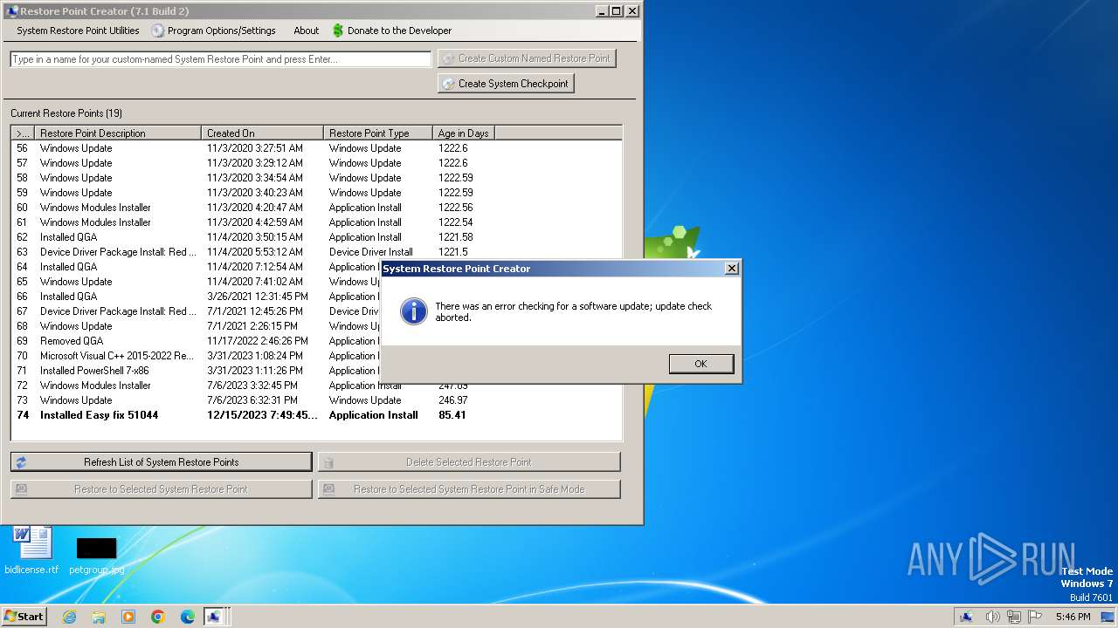Click Restore to Selected Point in Safe Mode
Image resolution: width=1118 pixels, height=628 pixels.
pyautogui.click(x=469, y=489)
